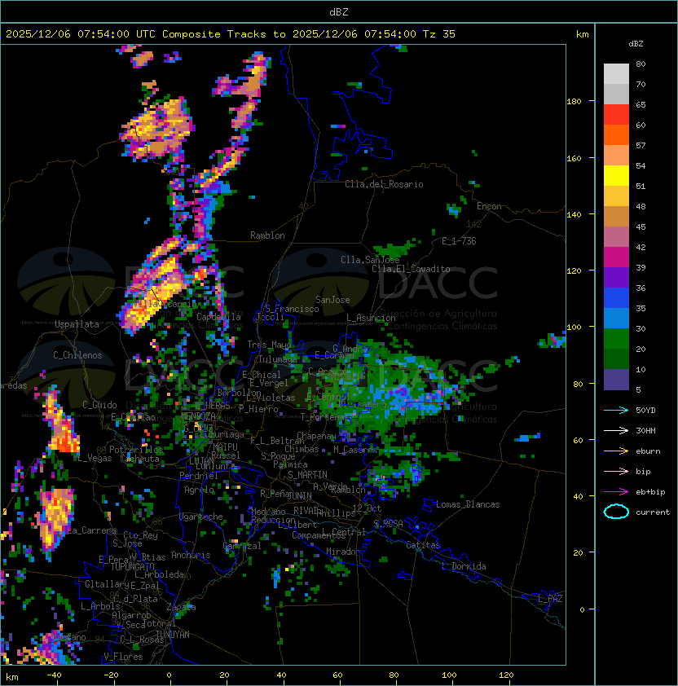Click the L_Asuncion place label

[x=371, y=318]
